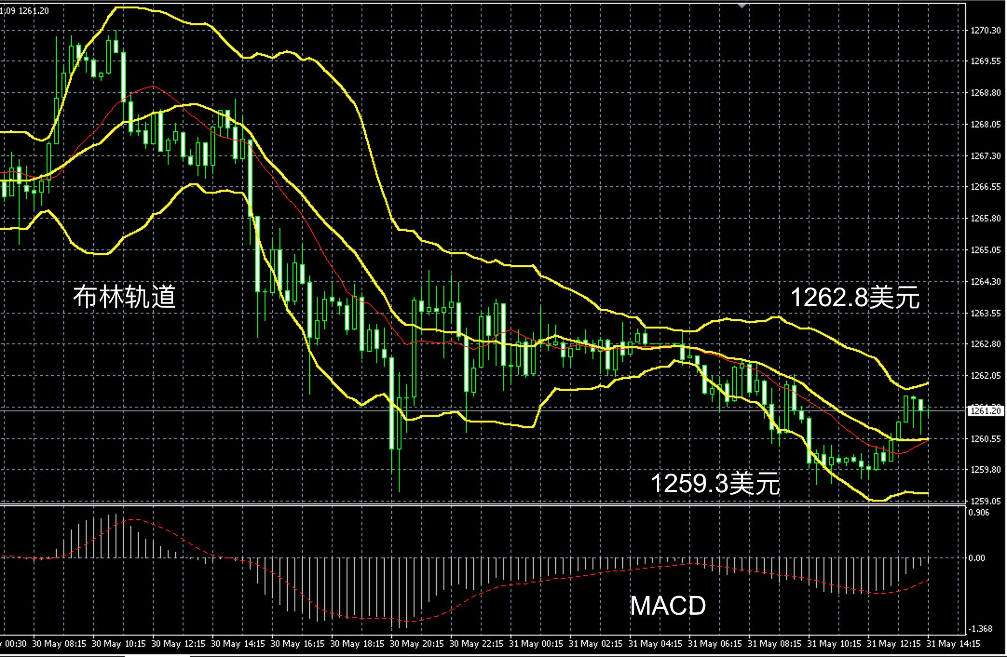Select the 1259.3美元 price annotation
The image size is (1007, 657).
tap(715, 483)
